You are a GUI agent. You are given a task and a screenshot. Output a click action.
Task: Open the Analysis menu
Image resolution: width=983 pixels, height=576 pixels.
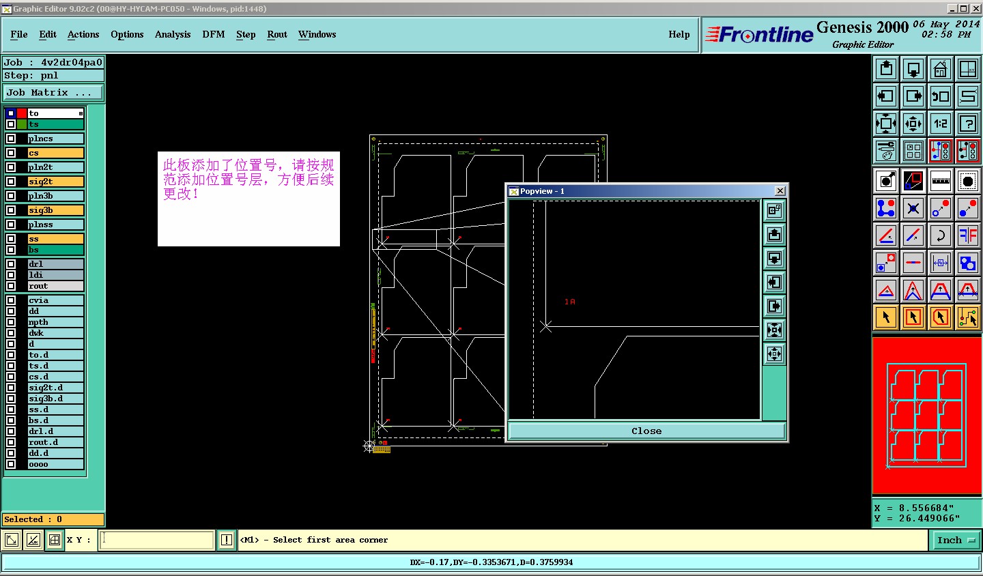coord(173,35)
